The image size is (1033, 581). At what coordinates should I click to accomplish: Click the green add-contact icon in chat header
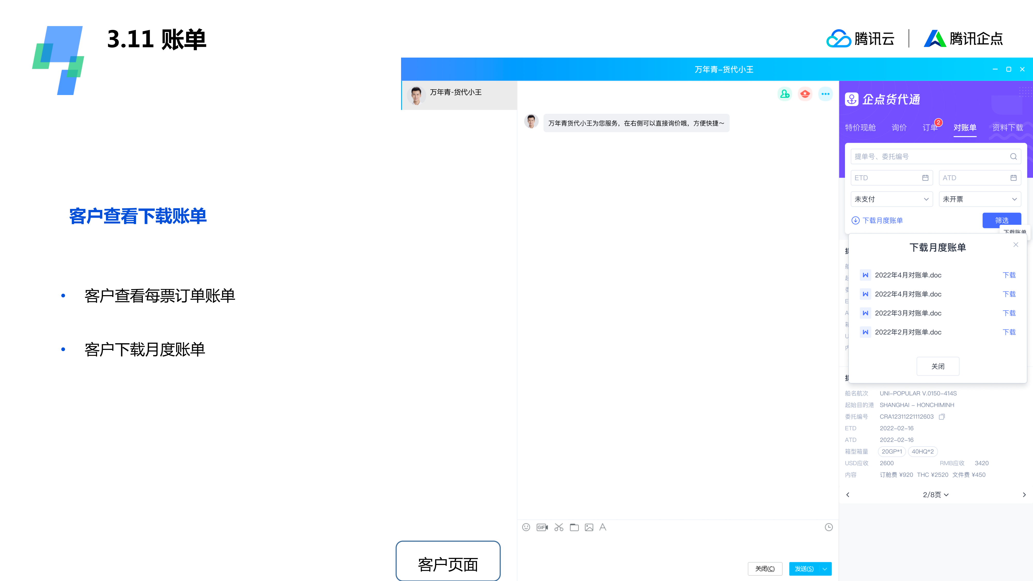(785, 94)
